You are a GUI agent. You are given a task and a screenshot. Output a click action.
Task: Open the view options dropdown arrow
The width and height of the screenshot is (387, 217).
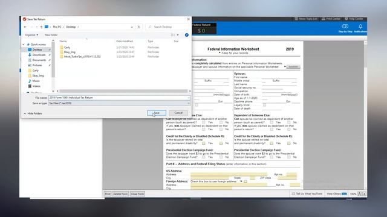click(178, 35)
